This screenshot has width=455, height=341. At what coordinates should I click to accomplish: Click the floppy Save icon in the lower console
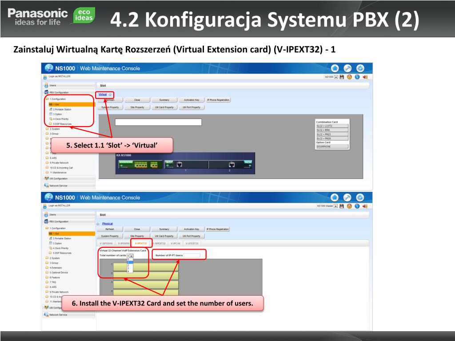pyautogui.click(x=342, y=206)
